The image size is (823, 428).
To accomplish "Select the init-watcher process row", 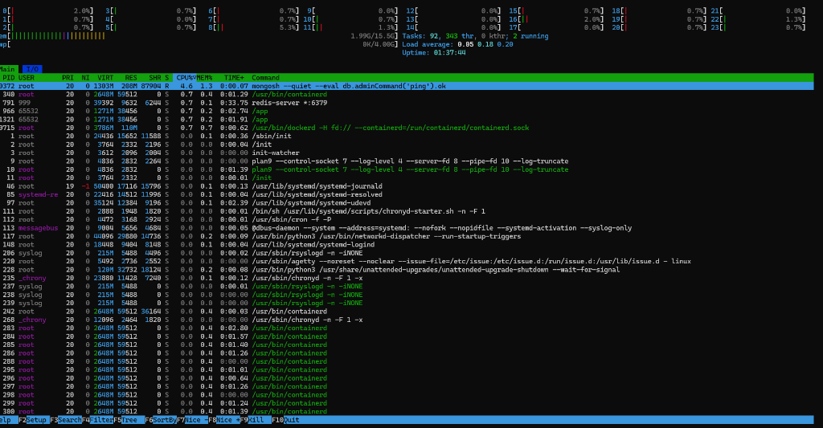I will coord(407,153).
